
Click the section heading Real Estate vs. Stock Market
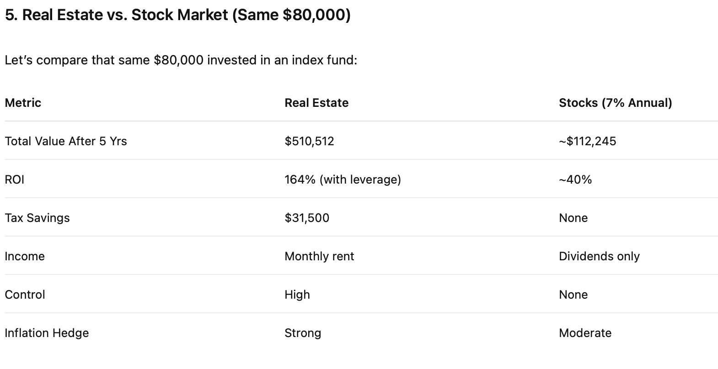[x=178, y=15]
